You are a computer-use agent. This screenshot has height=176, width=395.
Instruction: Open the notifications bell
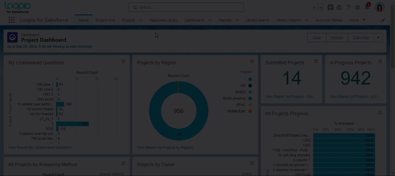[x=367, y=8]
